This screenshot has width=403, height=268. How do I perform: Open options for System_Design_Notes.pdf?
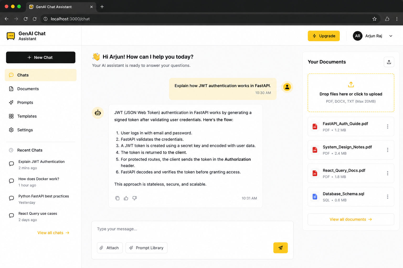pyautogui.click(x=388, y=150)
